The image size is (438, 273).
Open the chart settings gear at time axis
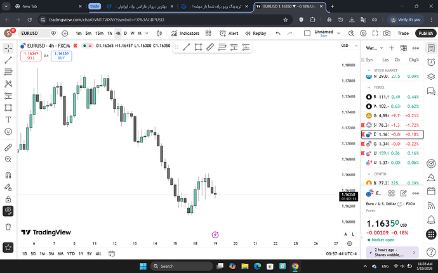click(x=350, y=243)
